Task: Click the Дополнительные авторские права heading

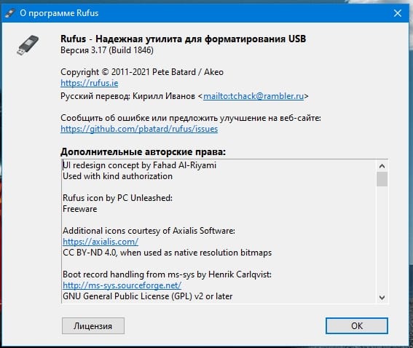Action: 143,152
